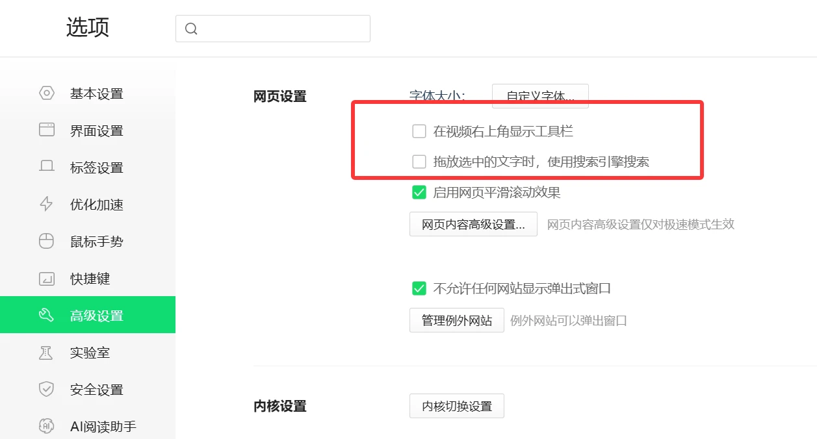Image resolution: width=817 pixels, height=439 pixels.
Task: Enable 在视频右上角显示工具栏 checkbox
Action: pyautogui.click(x=419, y=132)
